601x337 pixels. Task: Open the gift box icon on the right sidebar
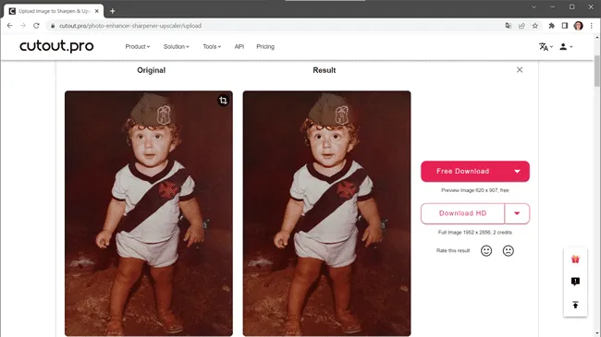pyautogui.click(x=575, y=259)
